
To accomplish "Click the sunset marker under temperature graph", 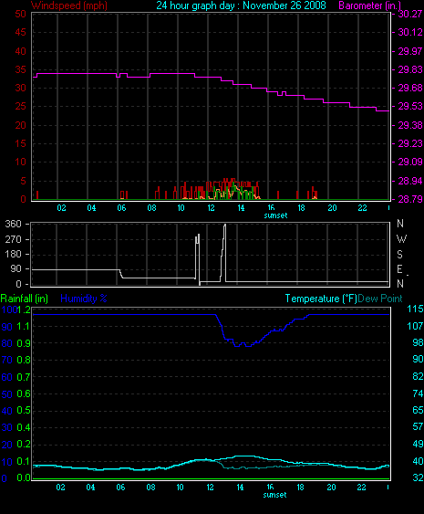I will point(274,495).
